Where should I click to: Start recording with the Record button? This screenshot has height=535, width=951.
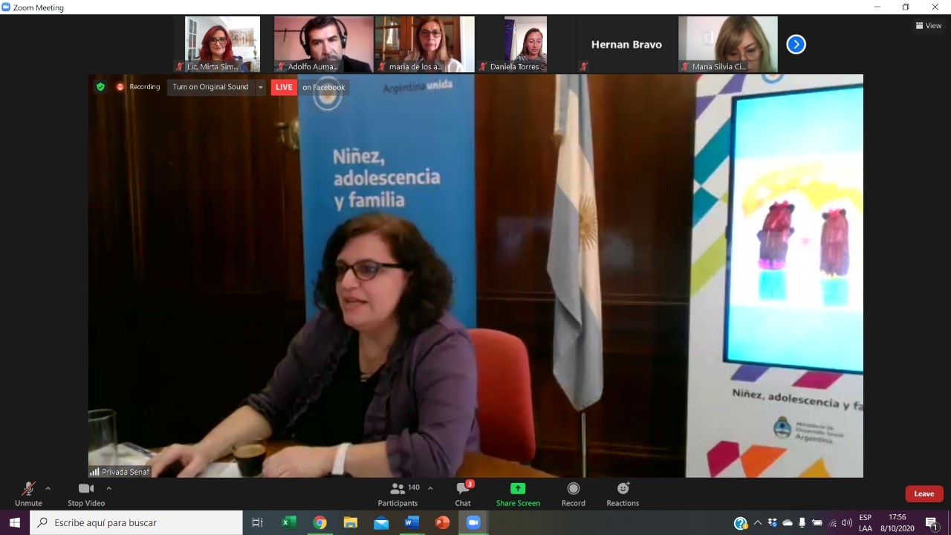point(573,493)
